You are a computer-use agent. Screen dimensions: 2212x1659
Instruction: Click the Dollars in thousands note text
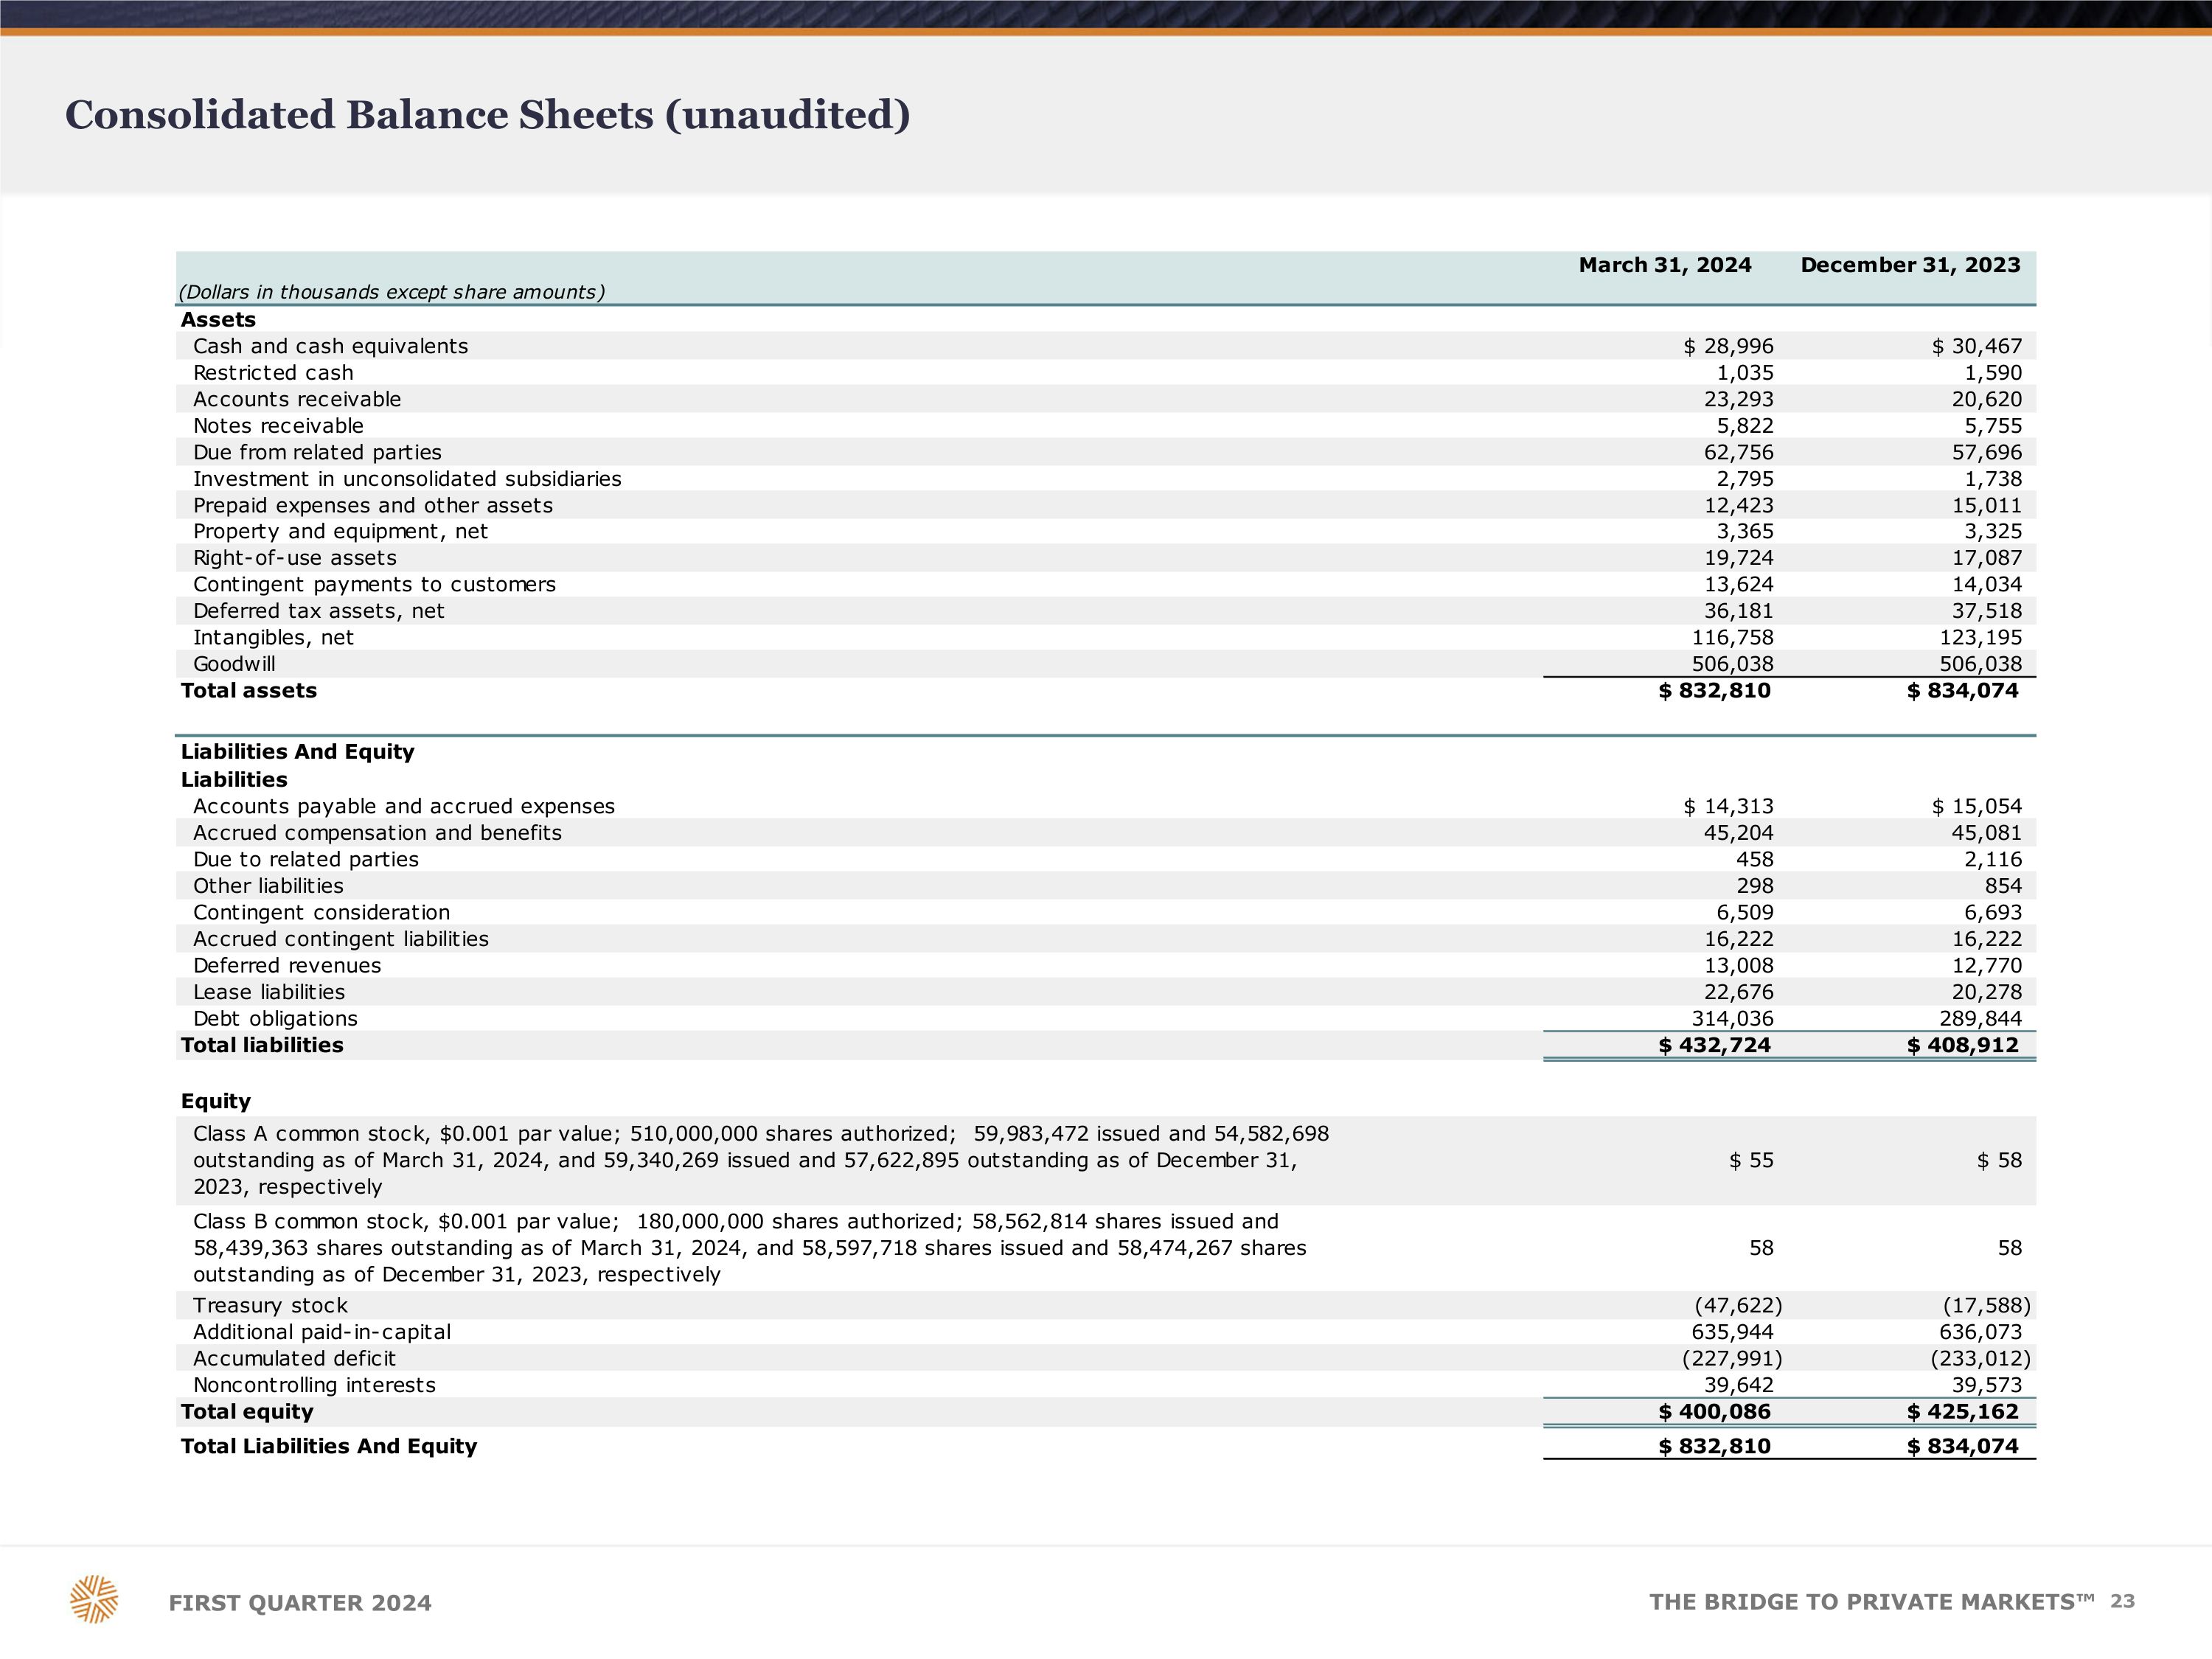[x=391, y=292]
